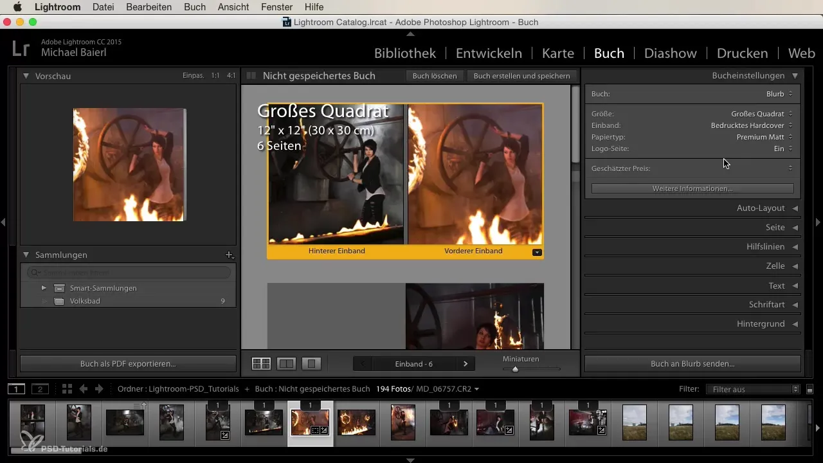823x463 pixels.
Task: Toggle filter switch next to Filter aus
Action: (809, 389)
